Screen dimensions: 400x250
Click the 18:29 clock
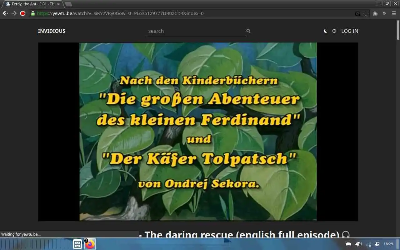coord(388,244)
